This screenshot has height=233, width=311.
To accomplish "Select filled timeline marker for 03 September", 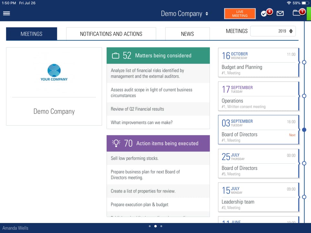I will click(x=304, y=130).
